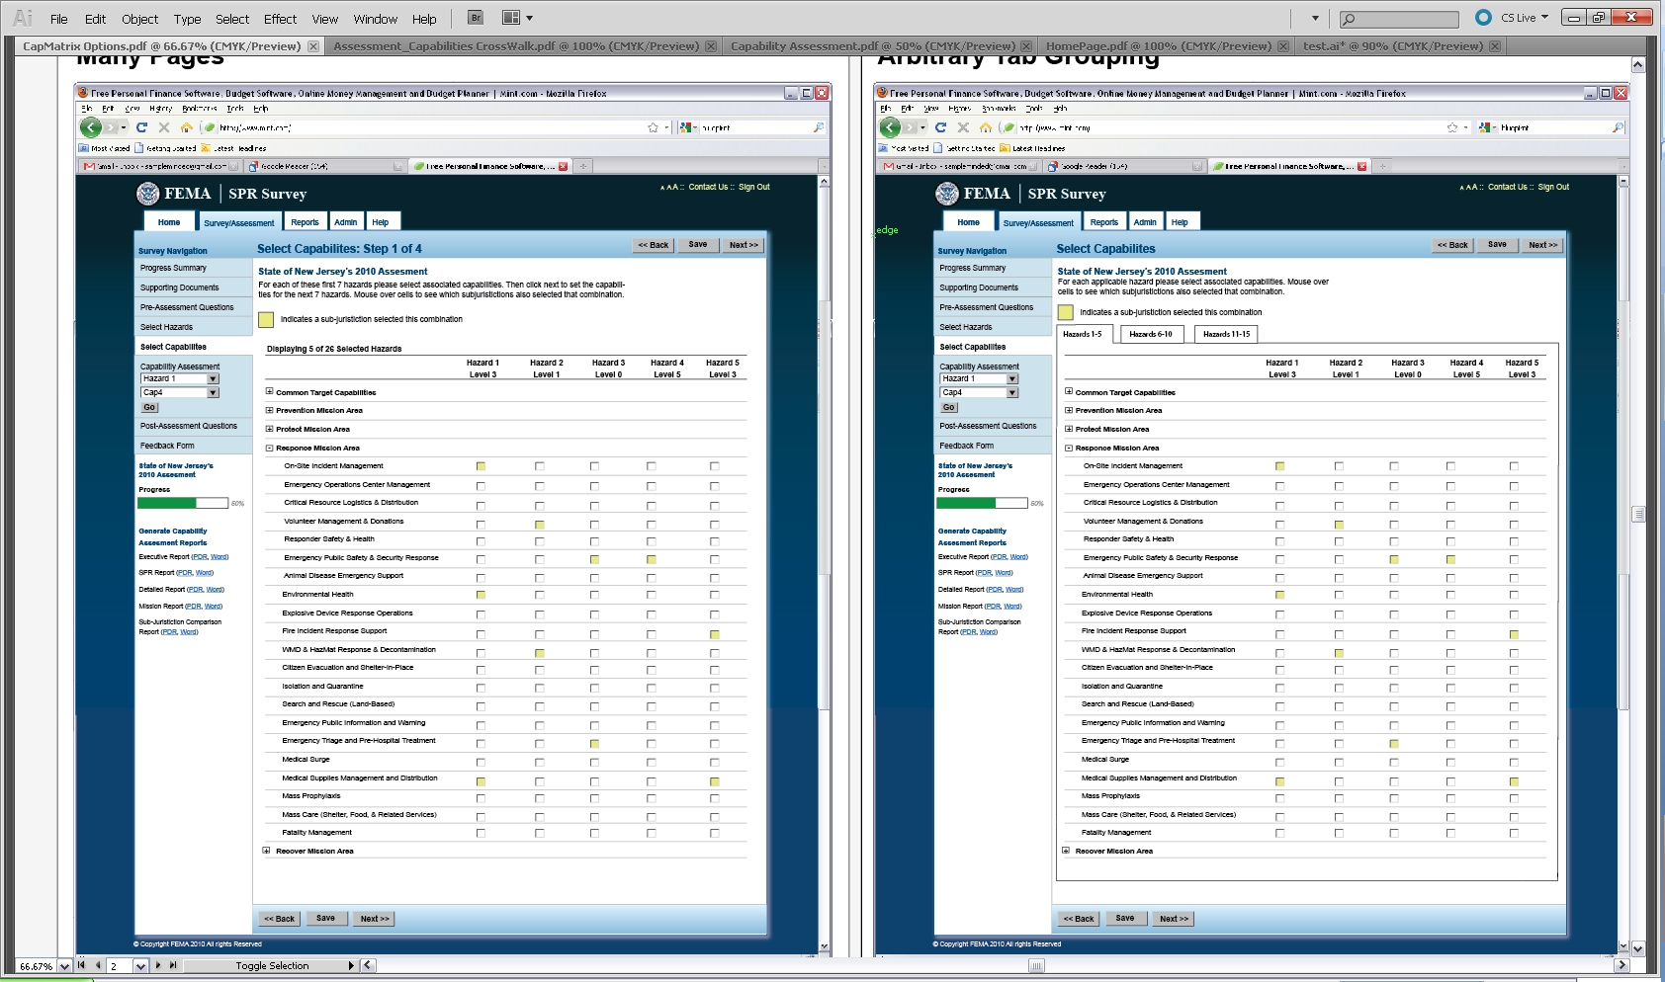Click the FEMA seal in right mockup

947,194
